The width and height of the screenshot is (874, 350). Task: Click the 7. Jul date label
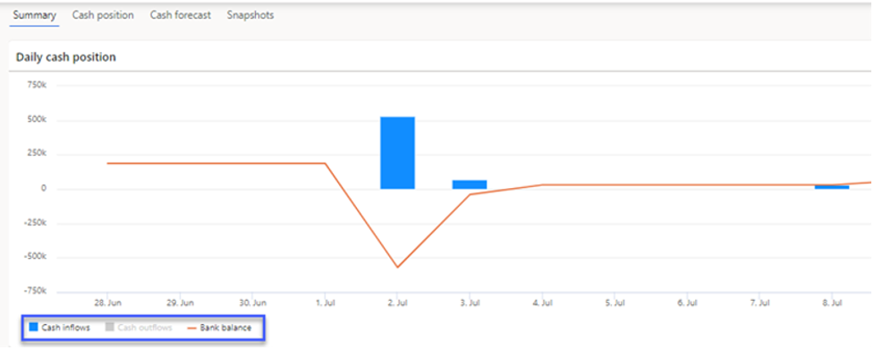[x=759, y=303]
